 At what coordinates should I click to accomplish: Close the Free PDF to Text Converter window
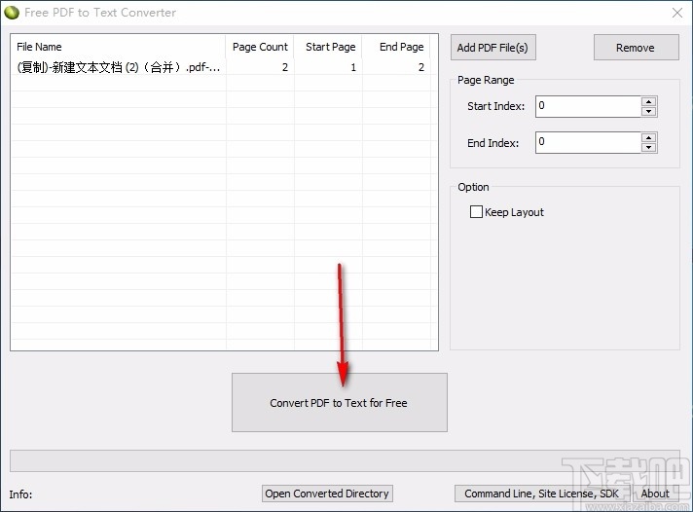click(676, 13)
